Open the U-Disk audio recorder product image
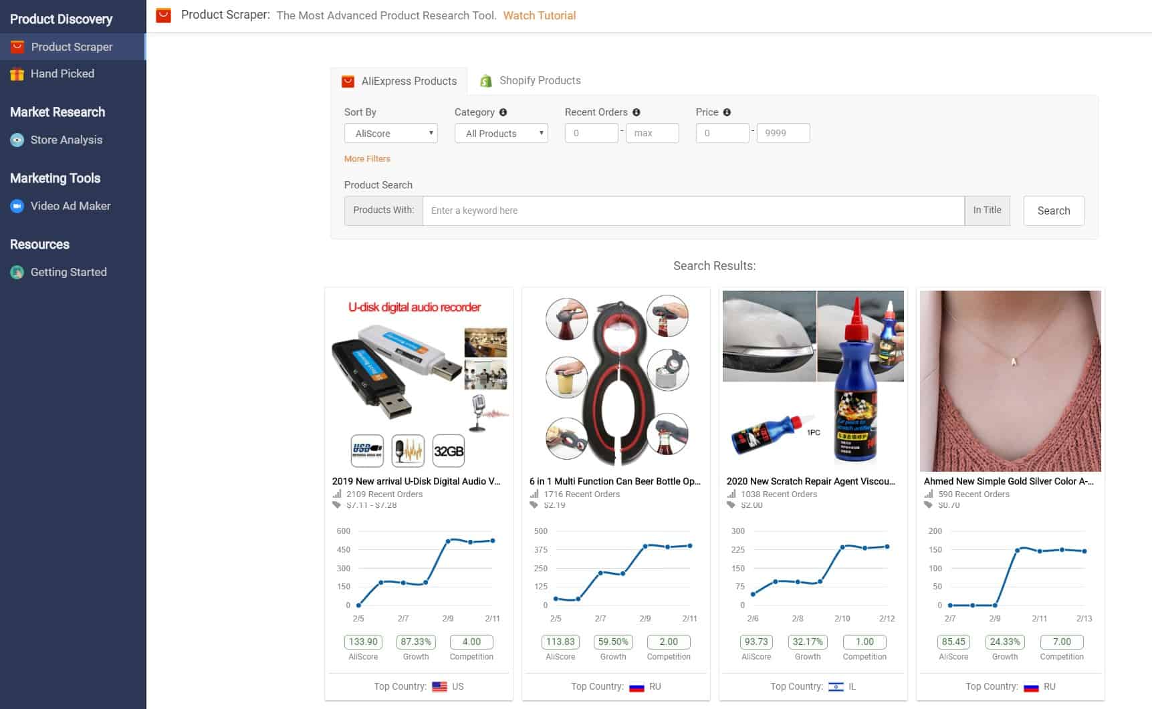Image resolution: width=1152 pixels, height=709 pixels. point(419,381)
